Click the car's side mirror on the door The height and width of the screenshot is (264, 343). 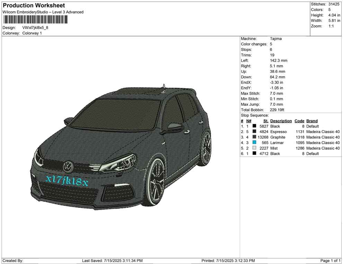click(x=175, y=126)
